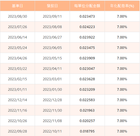The image size is (140, 136).
Task: Click the 每單位分配金額 column header
Action: point(87,6)
